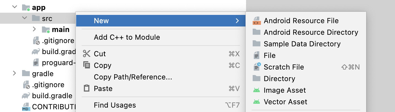Click the Android Resource File icon

(x=257, y=21)
